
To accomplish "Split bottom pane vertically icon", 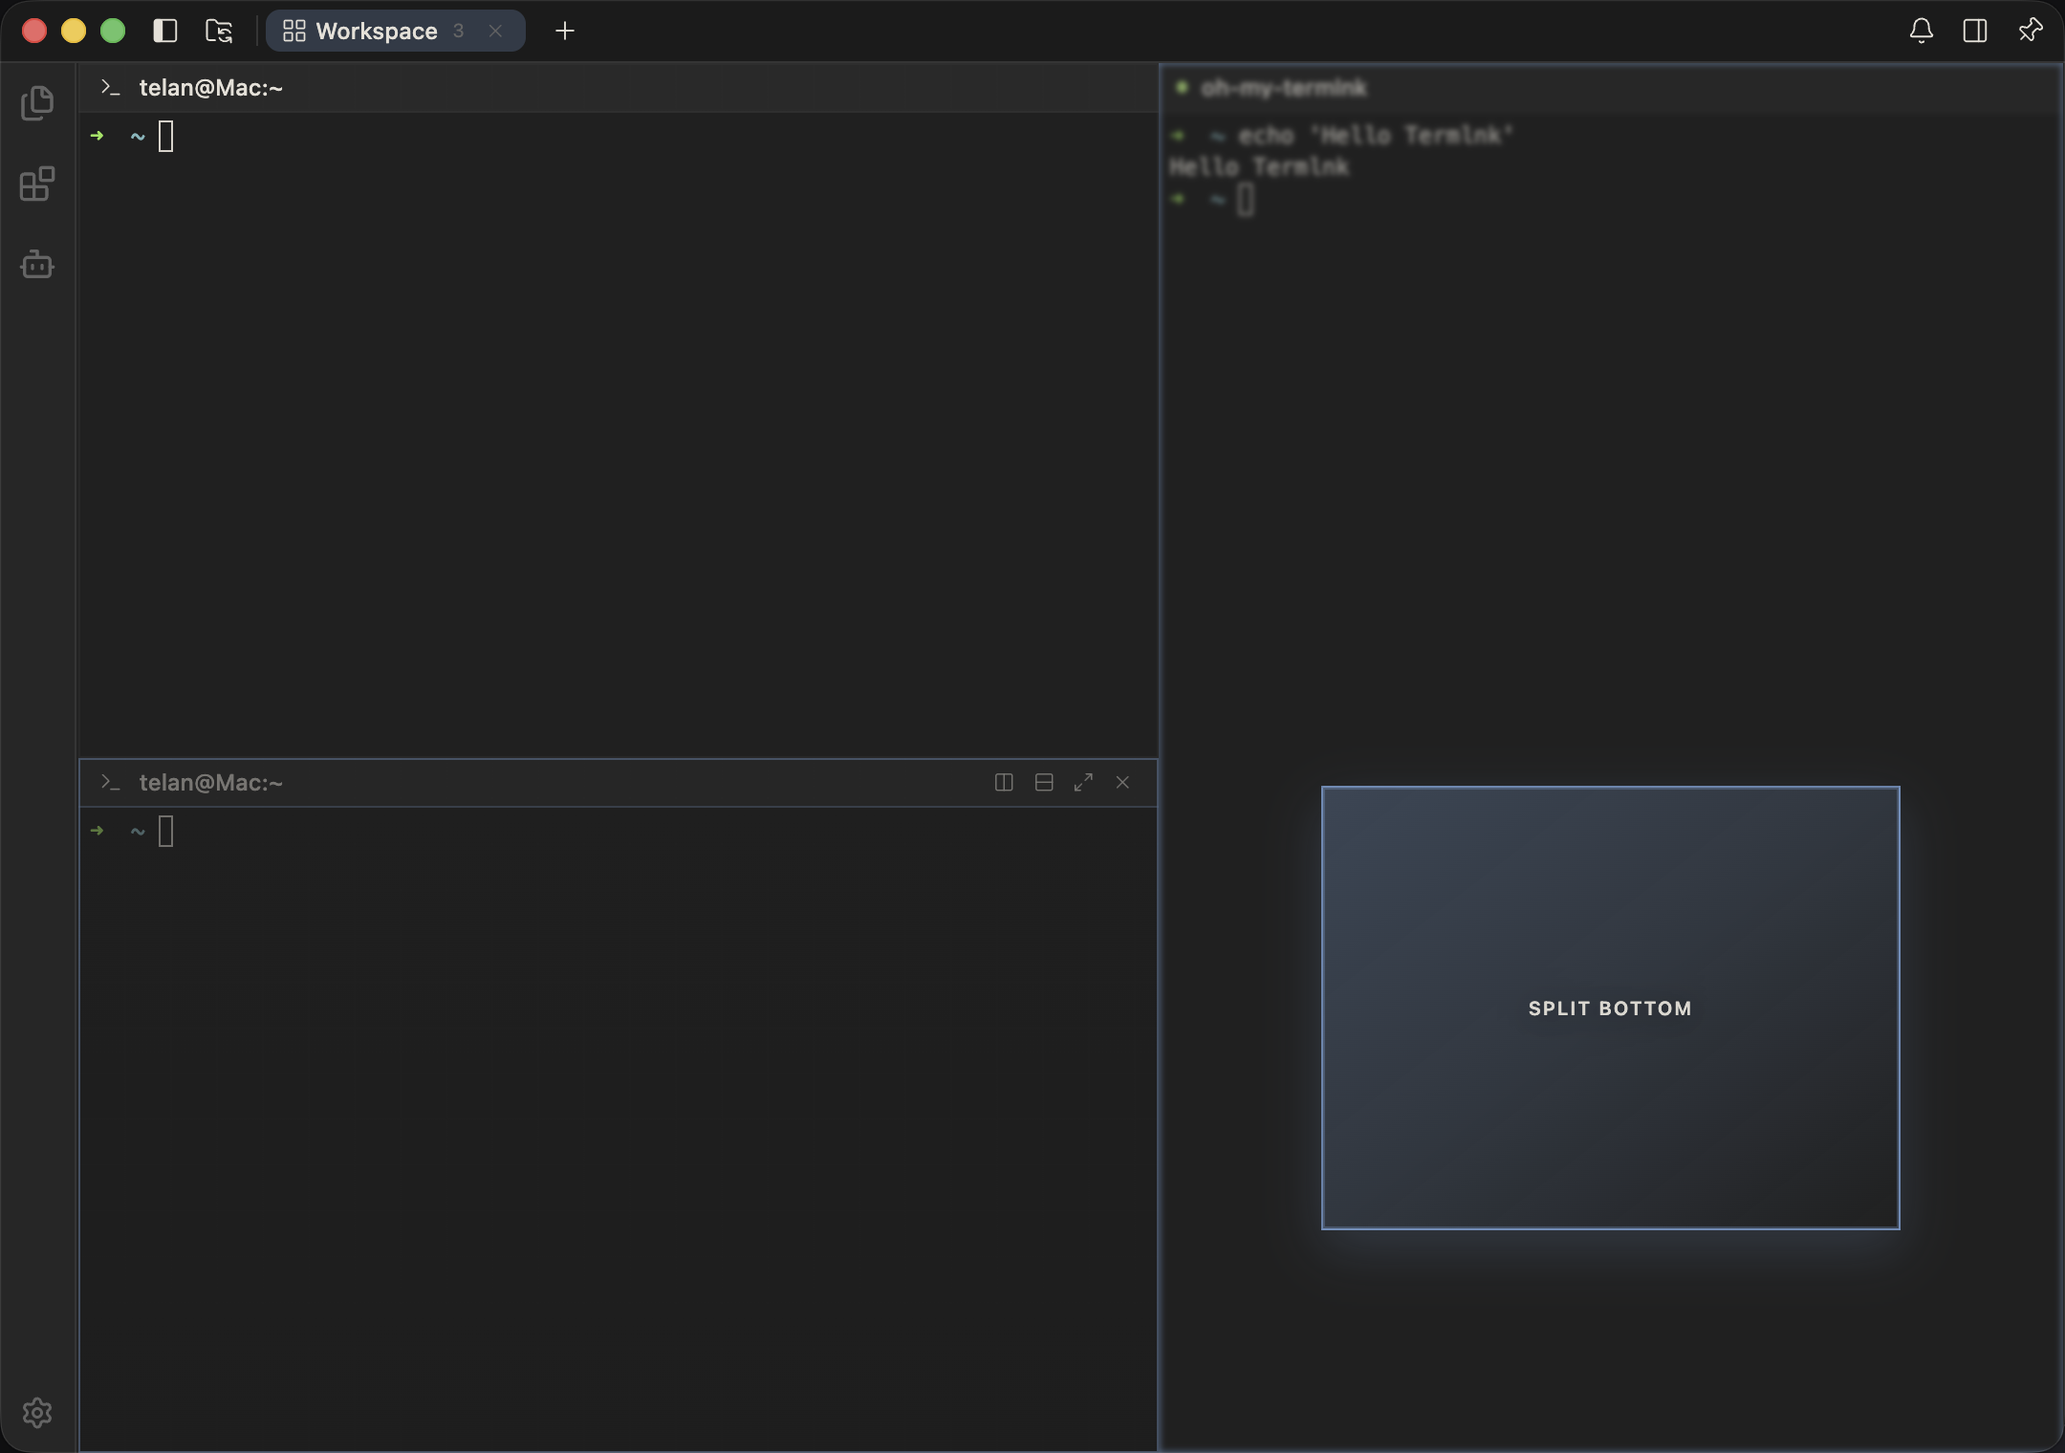I will (1004, 782).
